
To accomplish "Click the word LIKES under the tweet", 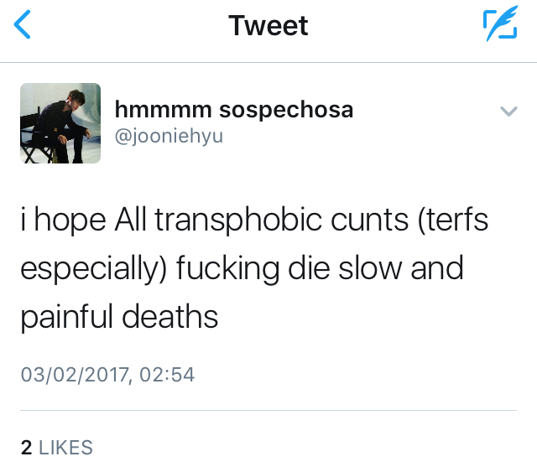I will pyautogui.click(x=65, y=448).
